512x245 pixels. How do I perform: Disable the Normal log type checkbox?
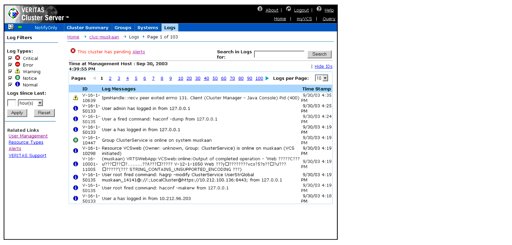click(10, 85)
